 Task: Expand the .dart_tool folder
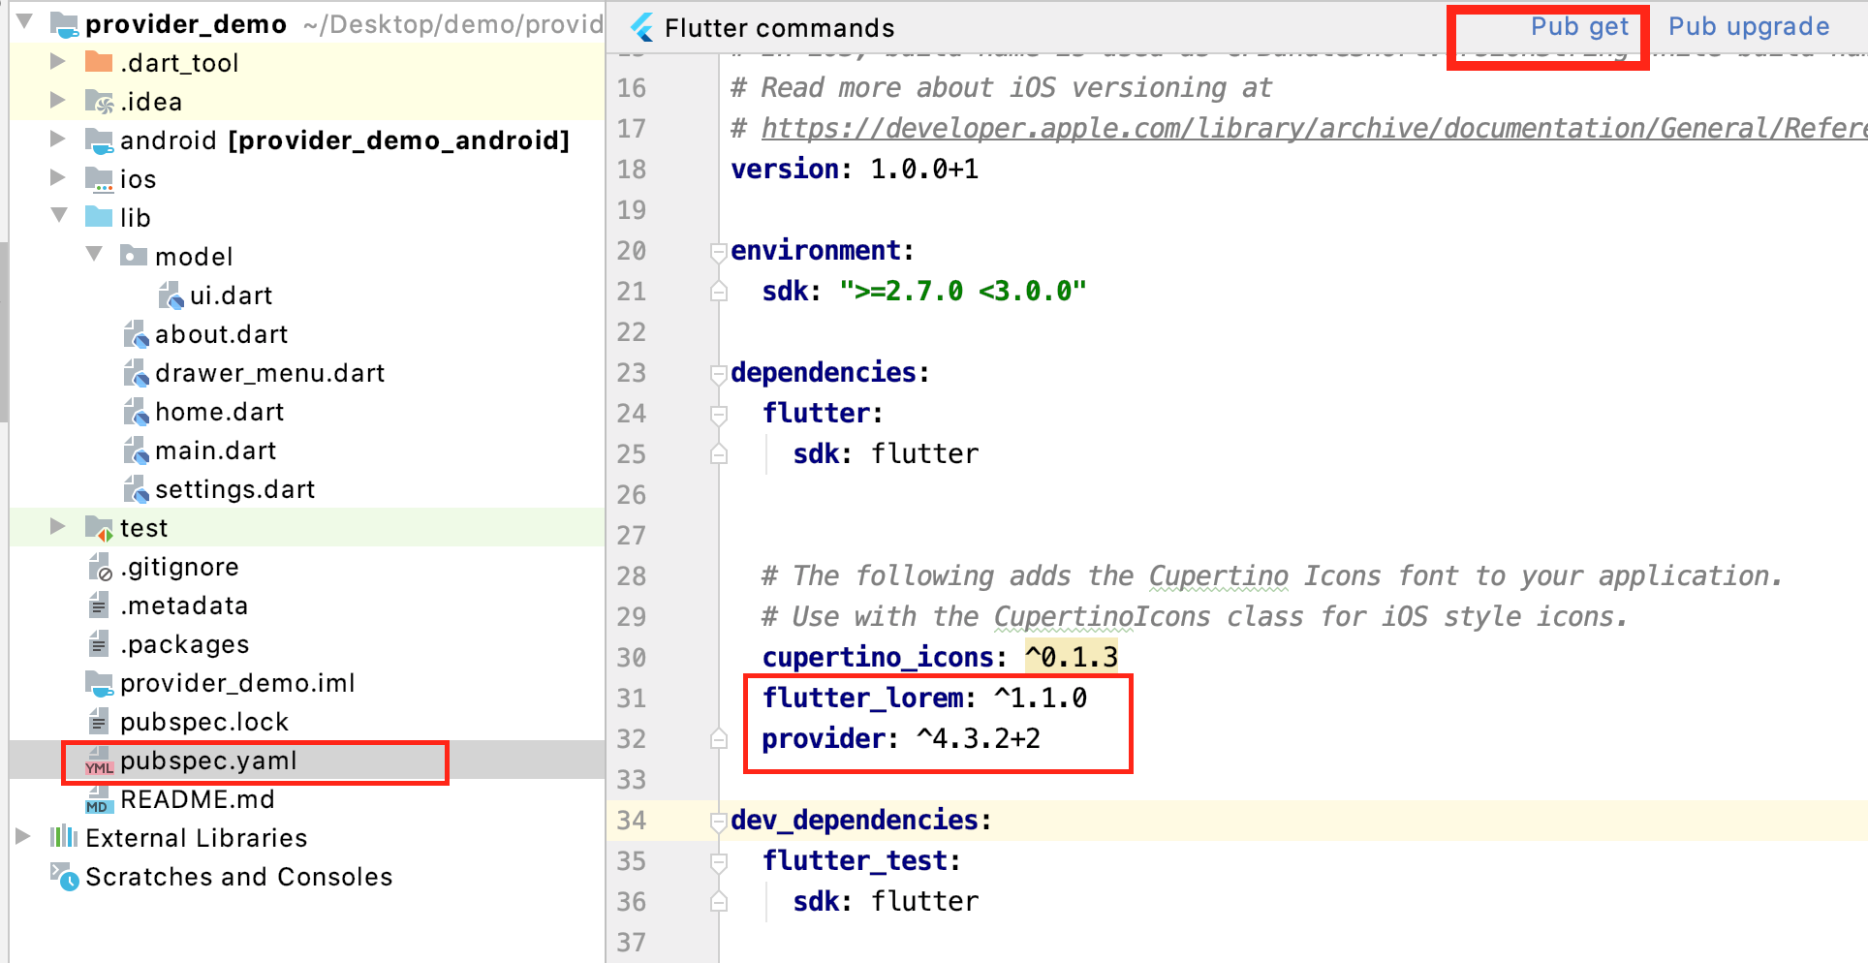tap(58, 61)
